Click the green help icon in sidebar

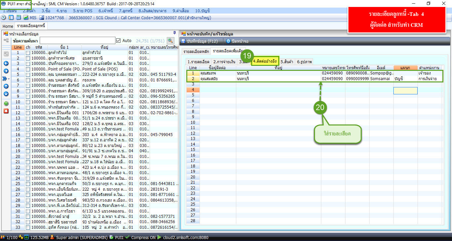(x=6, y=103)
